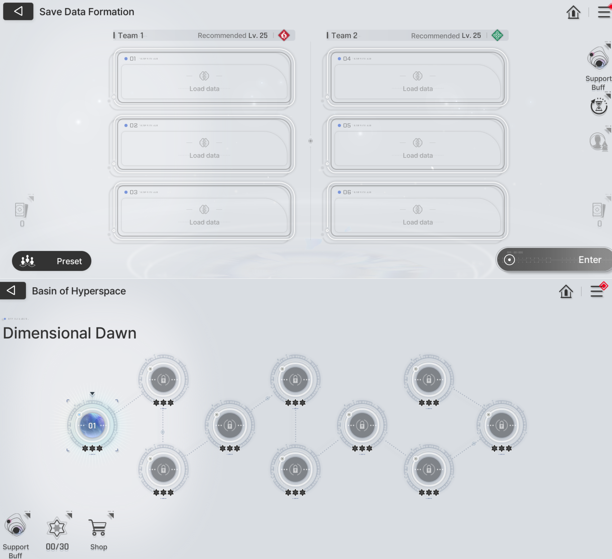Click the home icon in Save Data Formation
The height and width of the screenshot is (559, 612).
click(x=573, y=12)
